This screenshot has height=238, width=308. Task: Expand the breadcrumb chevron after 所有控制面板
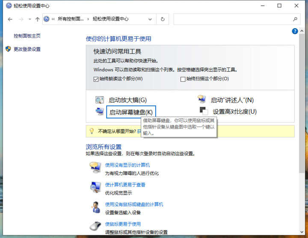[x=89, y=19]
